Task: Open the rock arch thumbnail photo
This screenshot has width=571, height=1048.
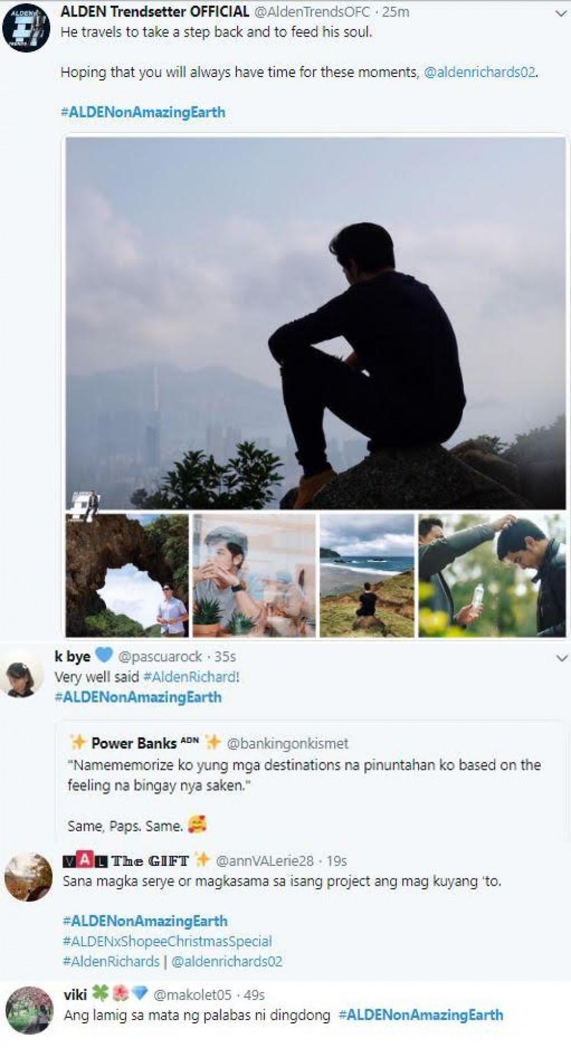Action: pyautogui.click(x=127, y=575)
